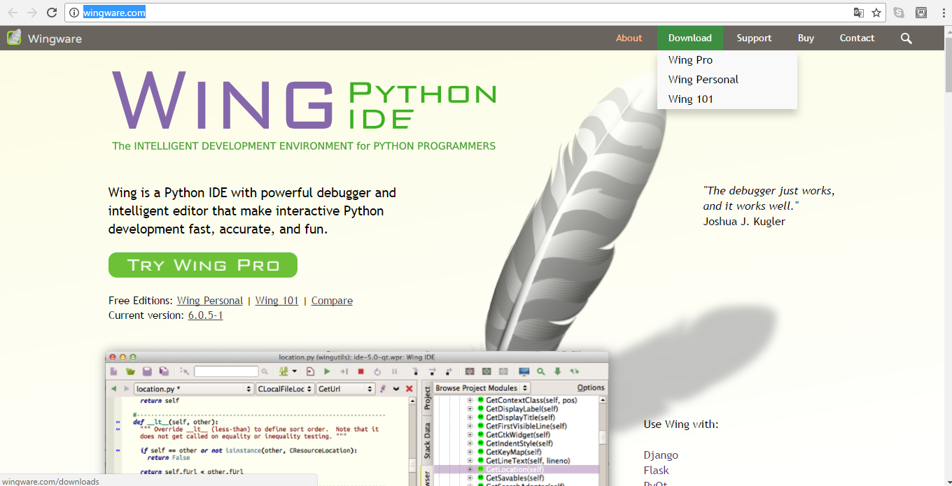Viewport: 952px width, 486px height.
Task: Click the green debug play icon in IDE toolbar
Action: (327, 371)
